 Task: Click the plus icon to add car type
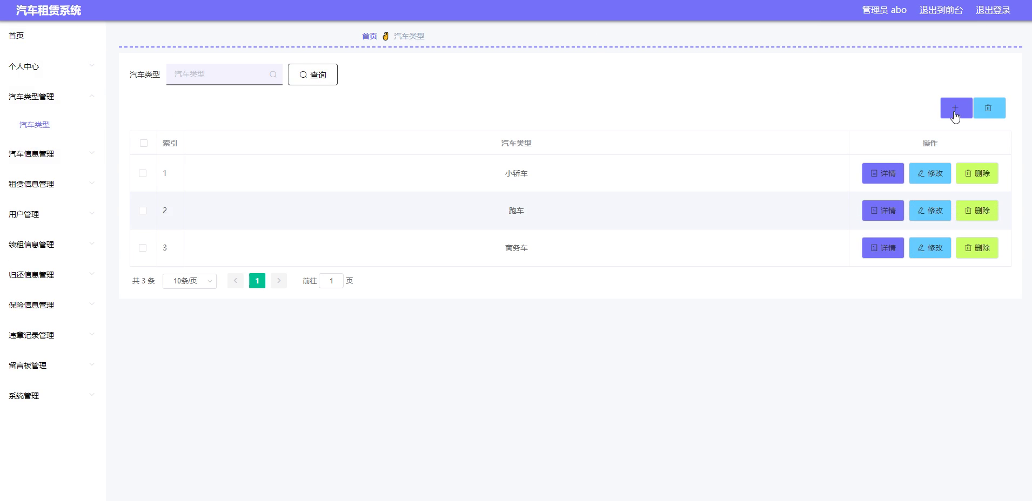click(956, 108)
